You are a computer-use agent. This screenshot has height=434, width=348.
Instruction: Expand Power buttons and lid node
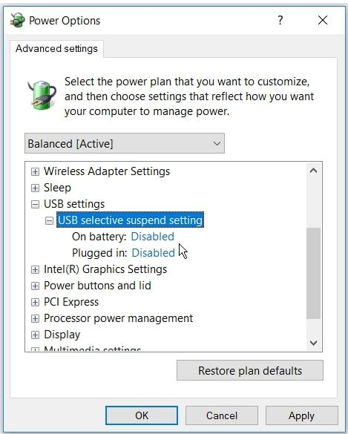coord(35,286)
